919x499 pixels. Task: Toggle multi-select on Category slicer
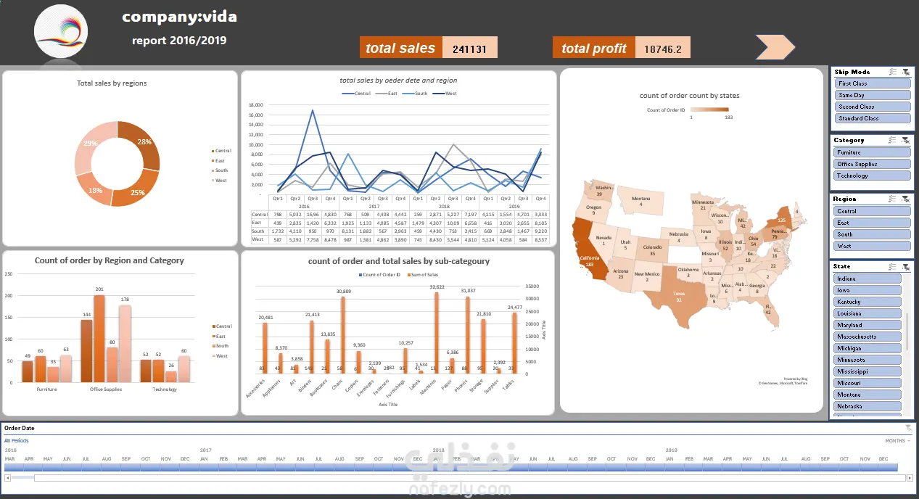[893, 140]
